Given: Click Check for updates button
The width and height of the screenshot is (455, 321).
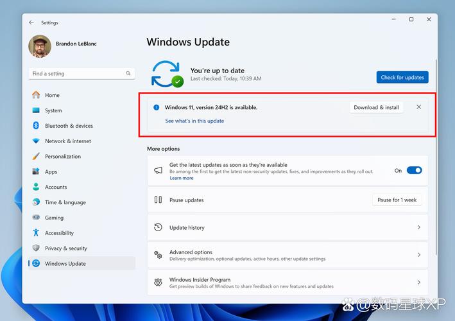Looking at the screenshot, I should click(x=402, y=77).
